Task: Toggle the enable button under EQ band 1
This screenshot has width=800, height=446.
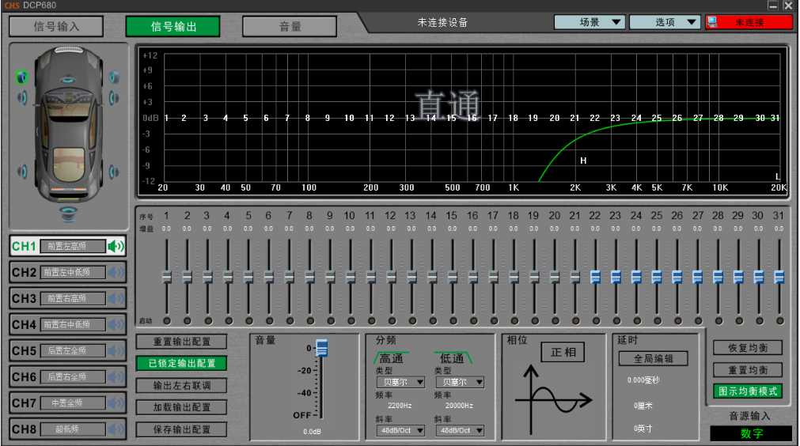Action: [x=167, y=320]
